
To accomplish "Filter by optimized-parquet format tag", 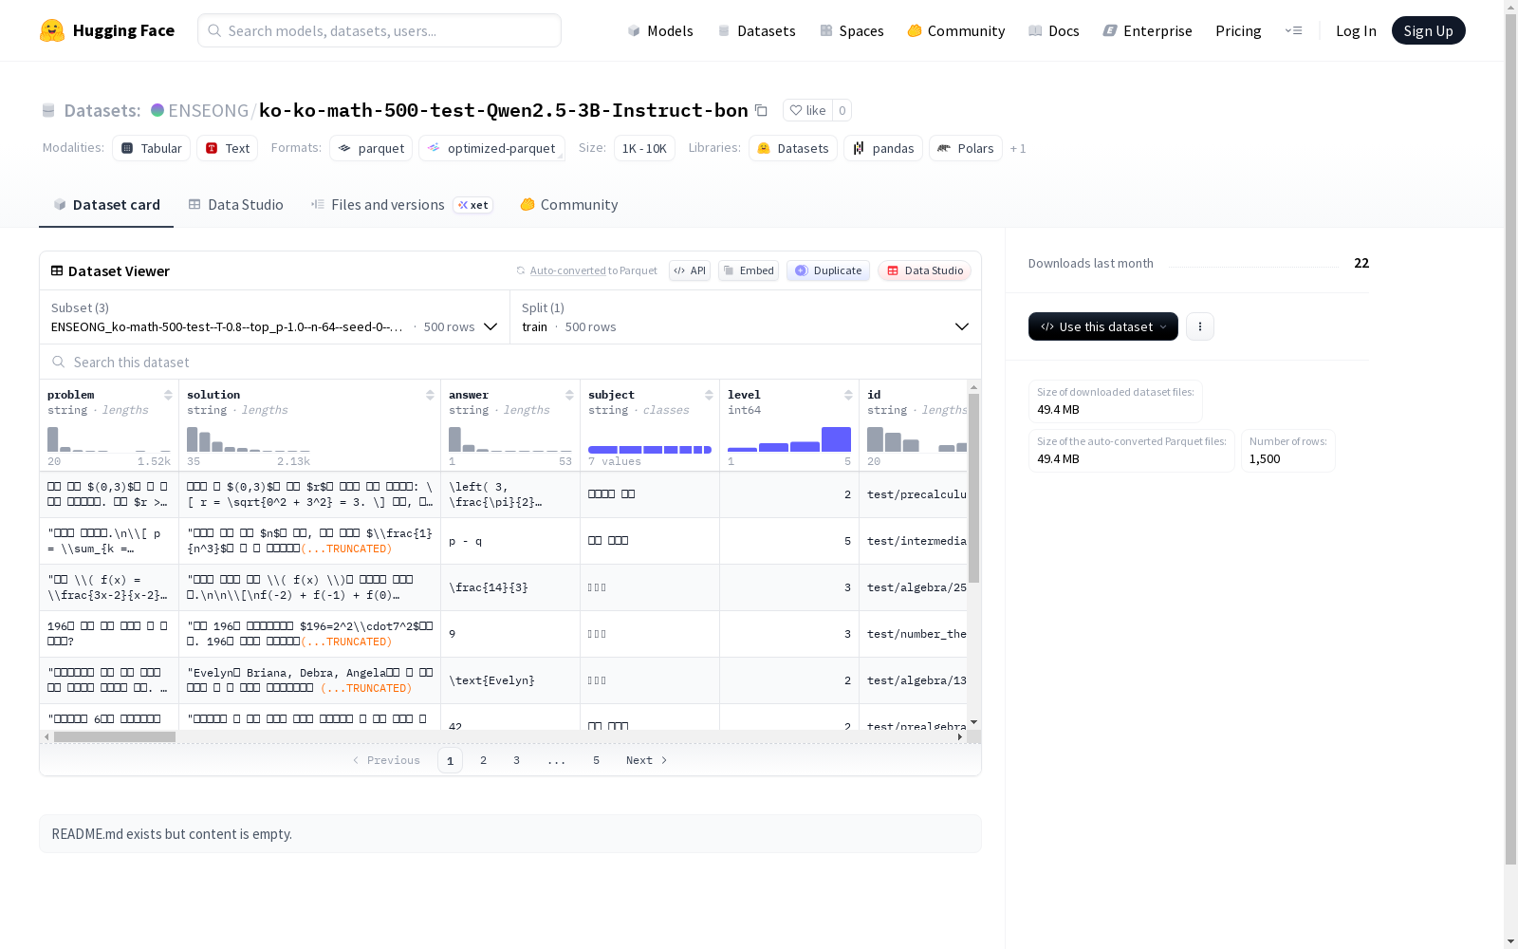I will pyautogui.click(x=492, y=148).
